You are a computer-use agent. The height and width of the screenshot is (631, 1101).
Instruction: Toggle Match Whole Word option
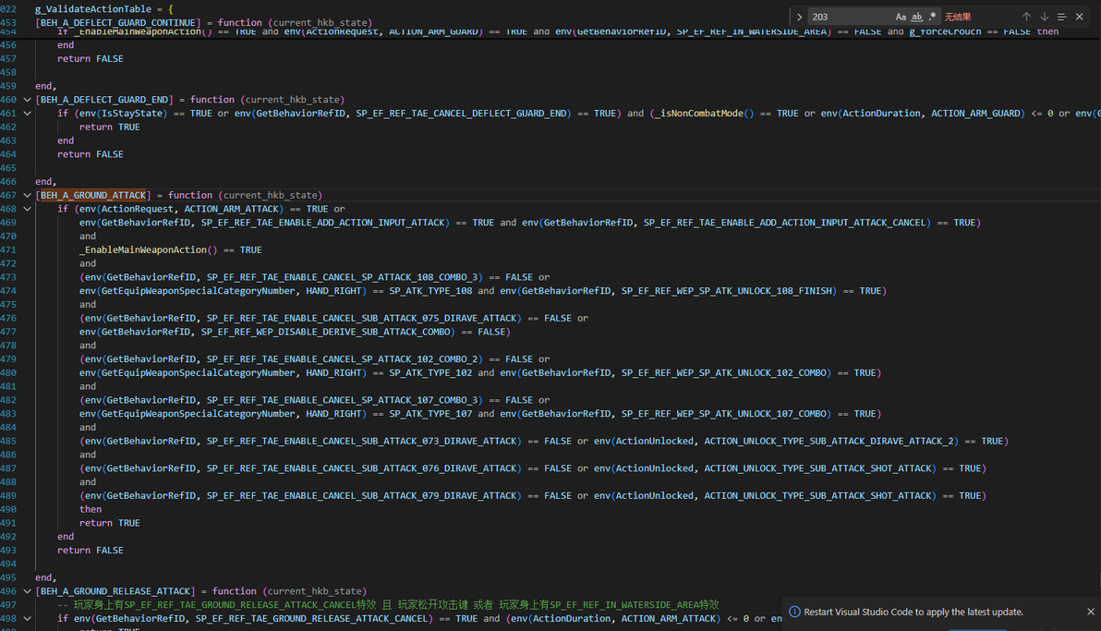[x=916, y=17]
